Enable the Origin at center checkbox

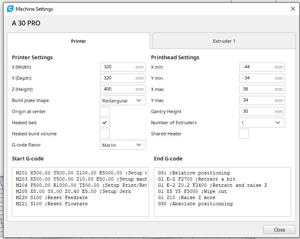tap(105, 111)
